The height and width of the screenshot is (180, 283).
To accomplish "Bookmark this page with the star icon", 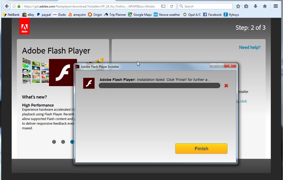I will tap(238, 6).
